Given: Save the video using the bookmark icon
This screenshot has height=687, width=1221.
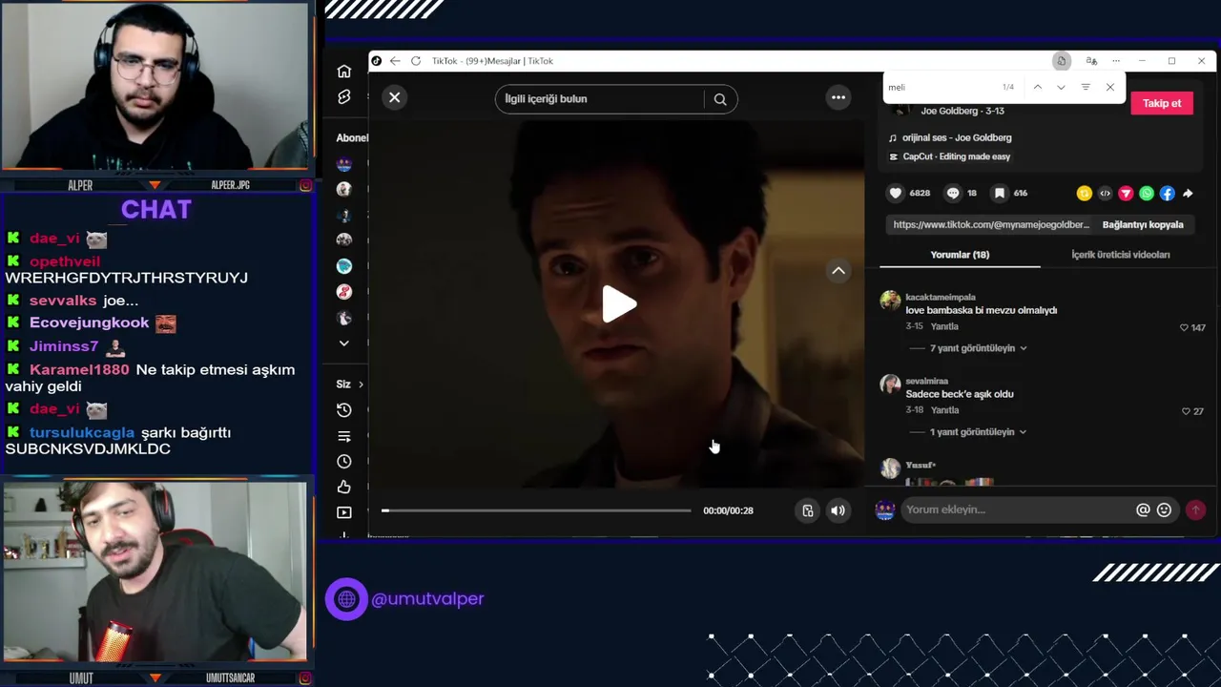Looking at the screenshot, I should (999, 193).
